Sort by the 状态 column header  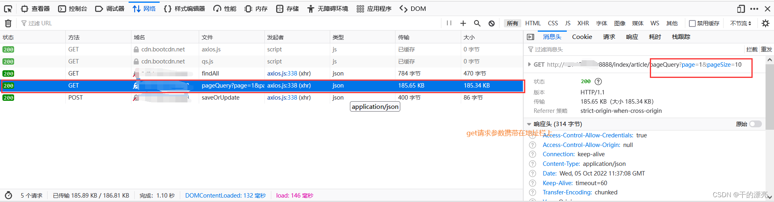(x=33, y=37)
